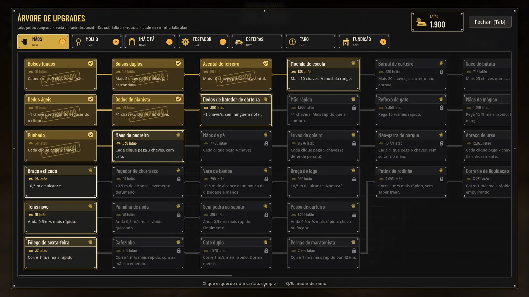
Task: Switch to the Molho upgrade branch tab
Action: [97, 42]
